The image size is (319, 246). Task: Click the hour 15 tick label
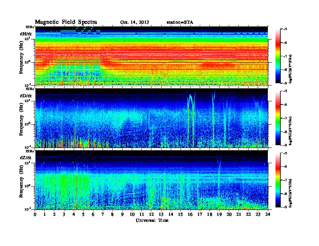pos(180,214)
